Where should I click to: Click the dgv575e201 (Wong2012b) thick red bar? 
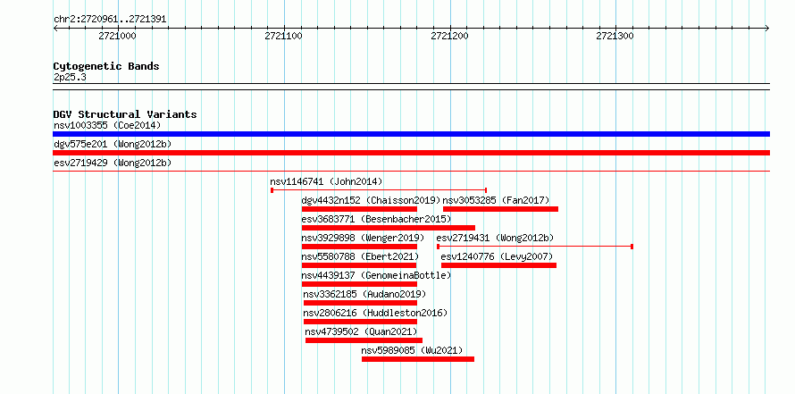411,153
